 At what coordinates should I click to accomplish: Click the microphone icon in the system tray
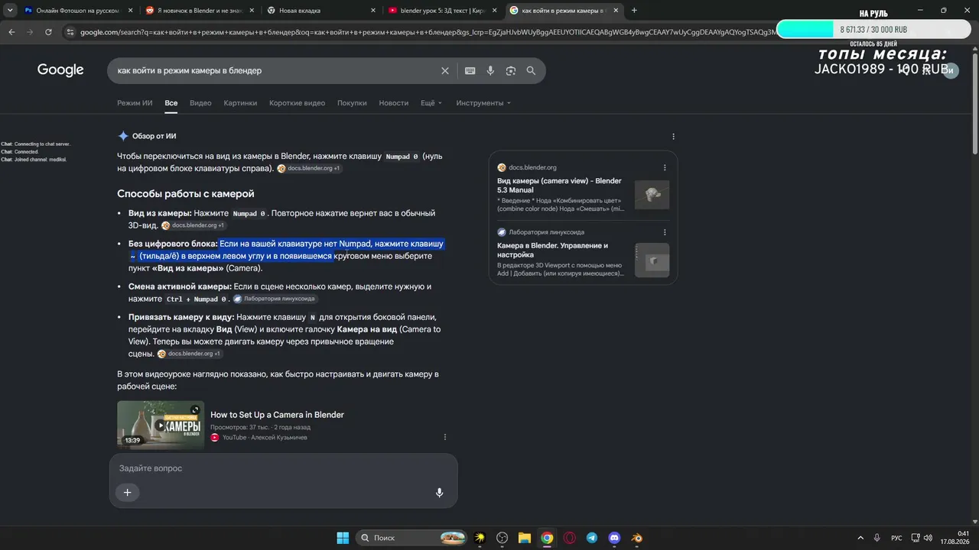point(877,538)
